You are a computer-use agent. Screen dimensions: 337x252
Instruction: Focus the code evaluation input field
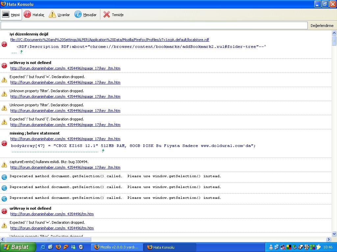(x=154, y=26)
